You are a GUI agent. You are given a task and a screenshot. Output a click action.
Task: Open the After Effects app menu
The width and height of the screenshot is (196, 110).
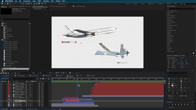[9, 1]
